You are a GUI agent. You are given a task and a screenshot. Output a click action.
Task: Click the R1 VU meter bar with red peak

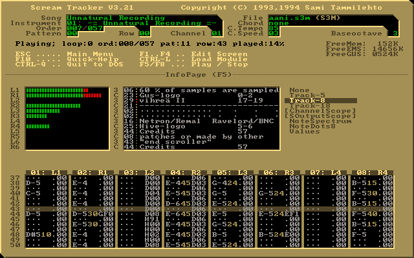coord(63,95)
